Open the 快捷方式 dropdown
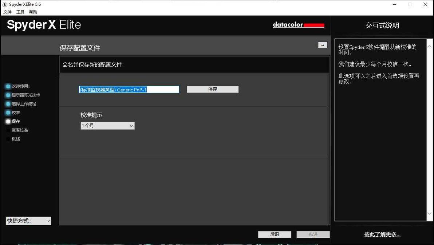This screenshot has width=434, height=245. tap(28, 221)
